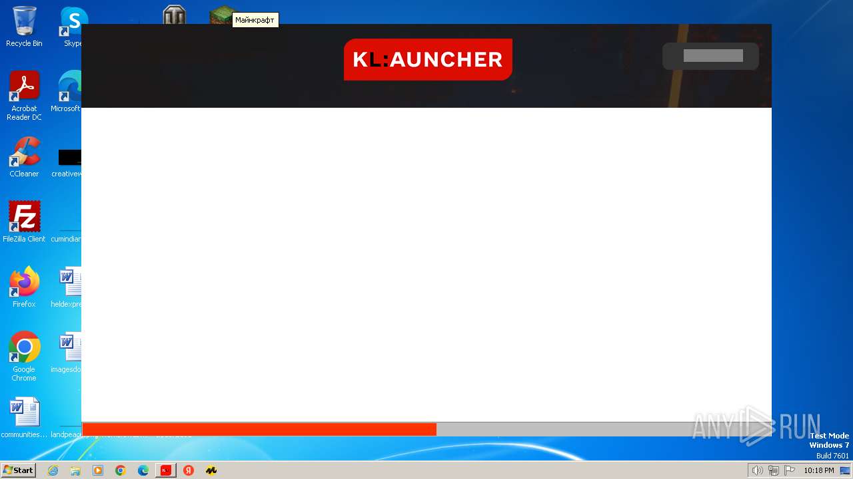Open the Windows Start menu
853x479 pixels.
pyautogui.click(x=18, y=470)
